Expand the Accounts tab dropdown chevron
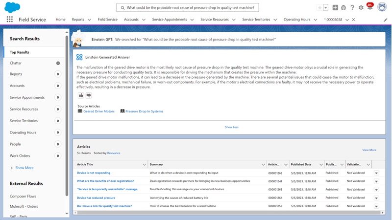Screen dimensions: 392x220 (x=144, y=20)
